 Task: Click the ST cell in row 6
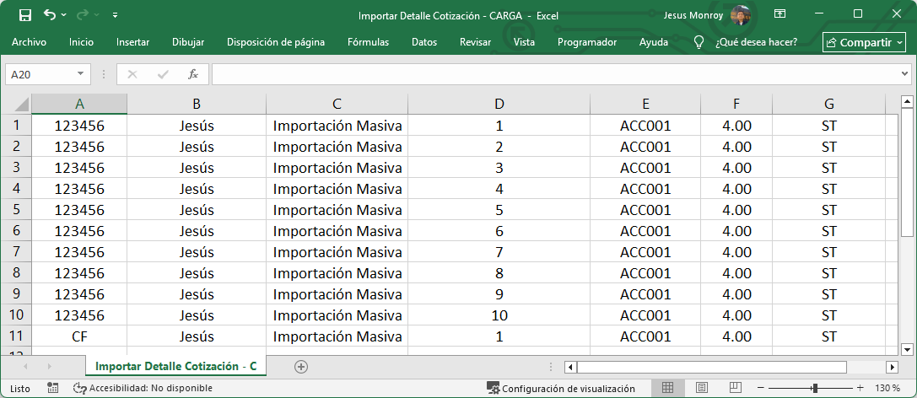(x=828, y=231)
